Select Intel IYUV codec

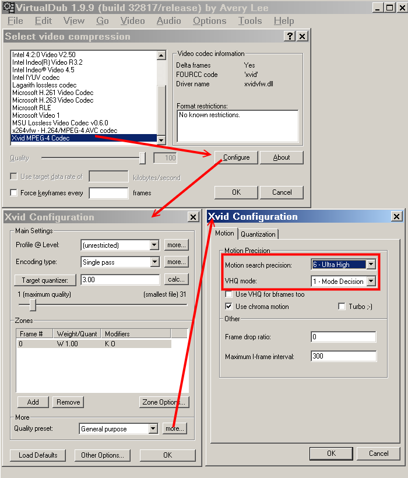click(84, 78)
